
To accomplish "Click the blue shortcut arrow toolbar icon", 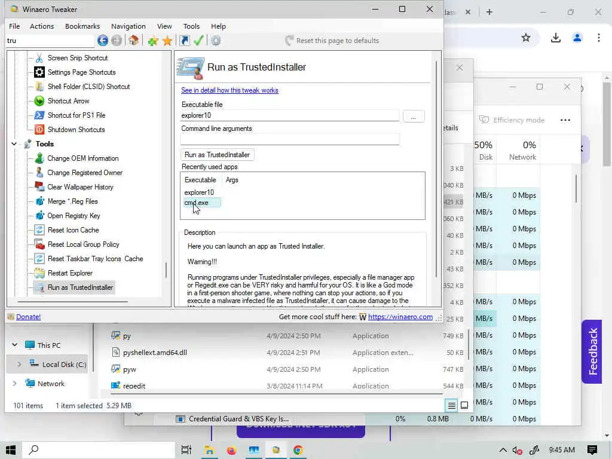I will click(x=184, y=40).
